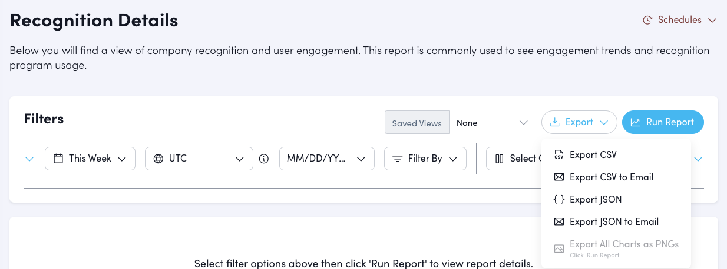The width and height of the screenshot is (727, 269).
Task: Select Export CSV from the menu
Action: [x=593, y=155]
